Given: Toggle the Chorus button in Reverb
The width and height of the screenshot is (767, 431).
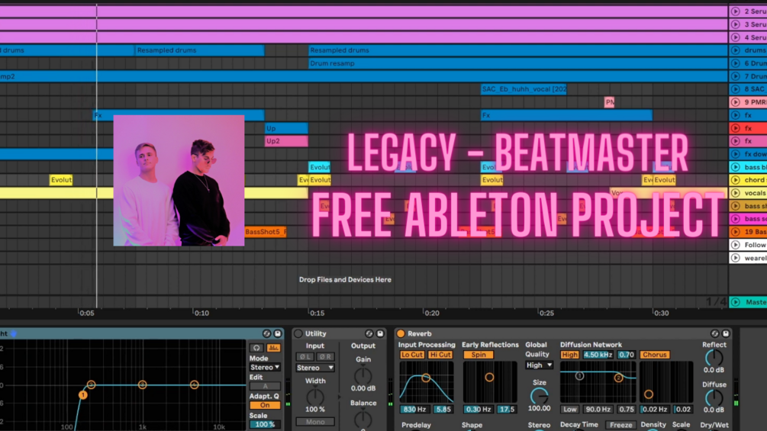Looking at the screenshot, I should (655, 355).
